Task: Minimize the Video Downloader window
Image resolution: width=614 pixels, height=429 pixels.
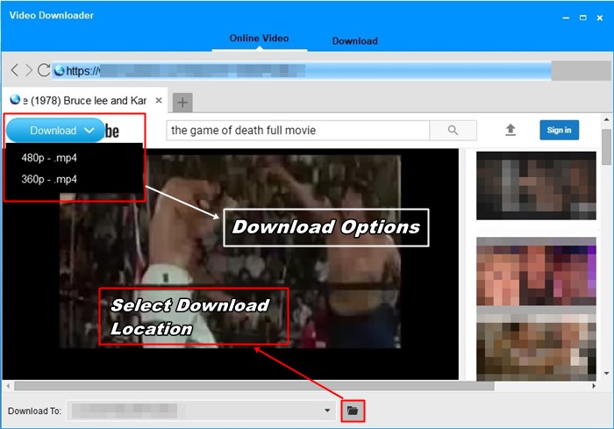Action: pos(566,18)
